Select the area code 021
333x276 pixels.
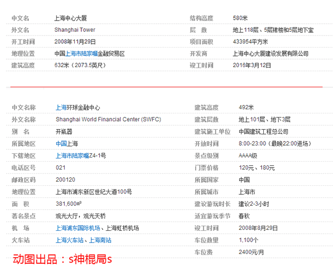tap(60, 168)
